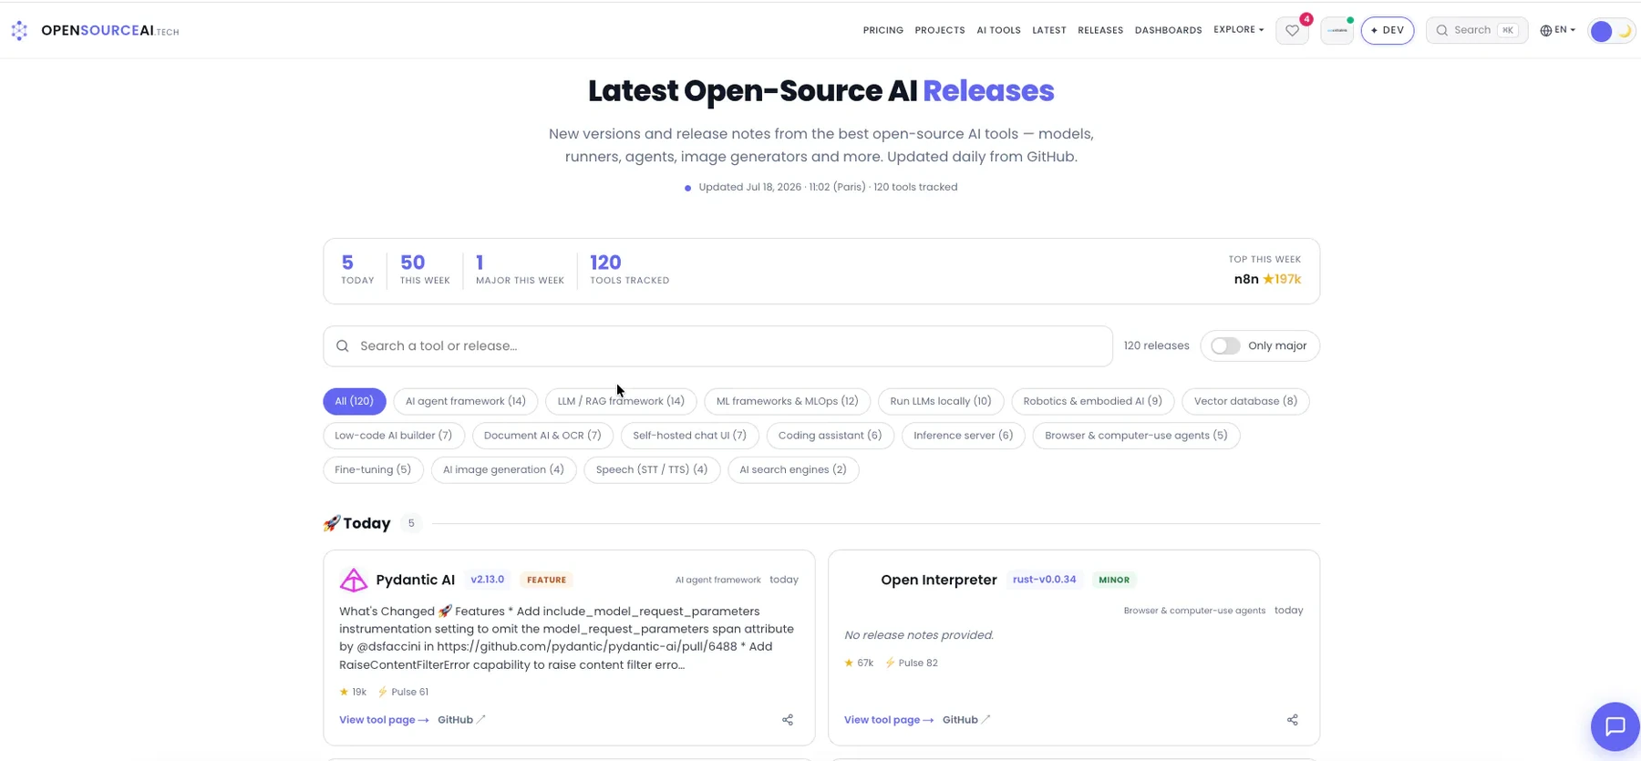Open the chat support bubble
This screenshot has width=1641, height=761.
(x=1615, y=726)
